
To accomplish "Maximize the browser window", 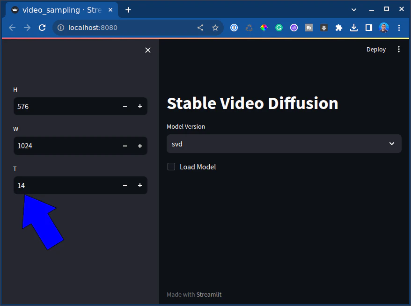I will pos(386,9).
